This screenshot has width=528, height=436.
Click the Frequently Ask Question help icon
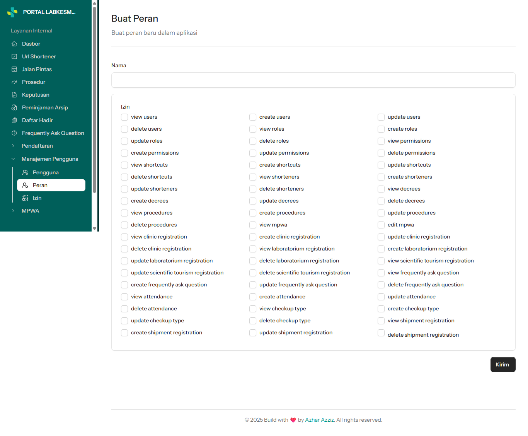pyautogui.click(x=14, y=133)
